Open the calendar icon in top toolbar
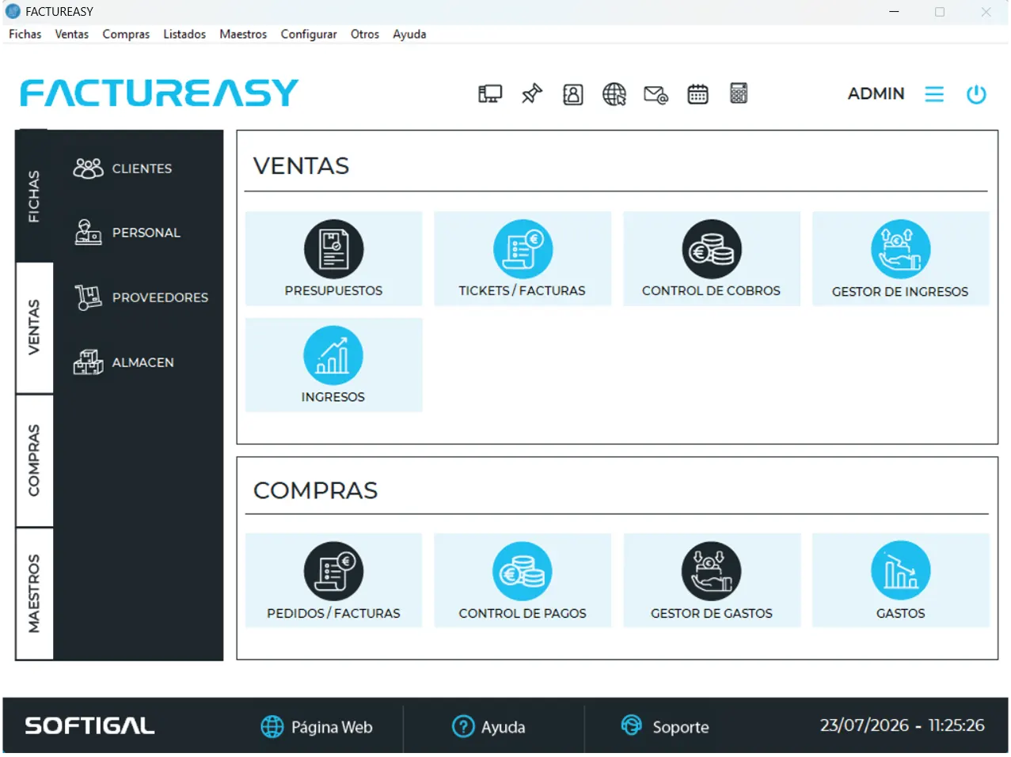 (x=697, y=94)
